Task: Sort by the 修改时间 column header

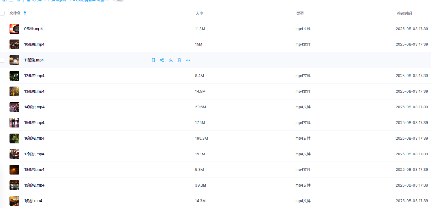Action: [404, 13]
